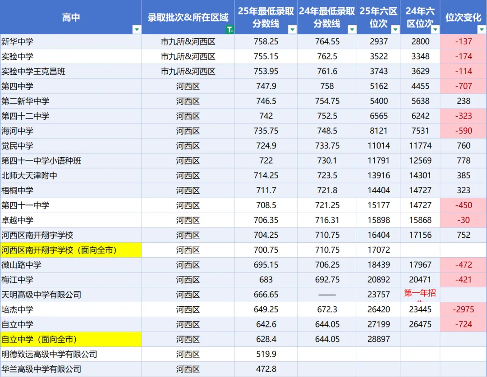Viewport: 487px width, 377px height.
Task: Select the -724 change cell
Action: click(464, 325)
